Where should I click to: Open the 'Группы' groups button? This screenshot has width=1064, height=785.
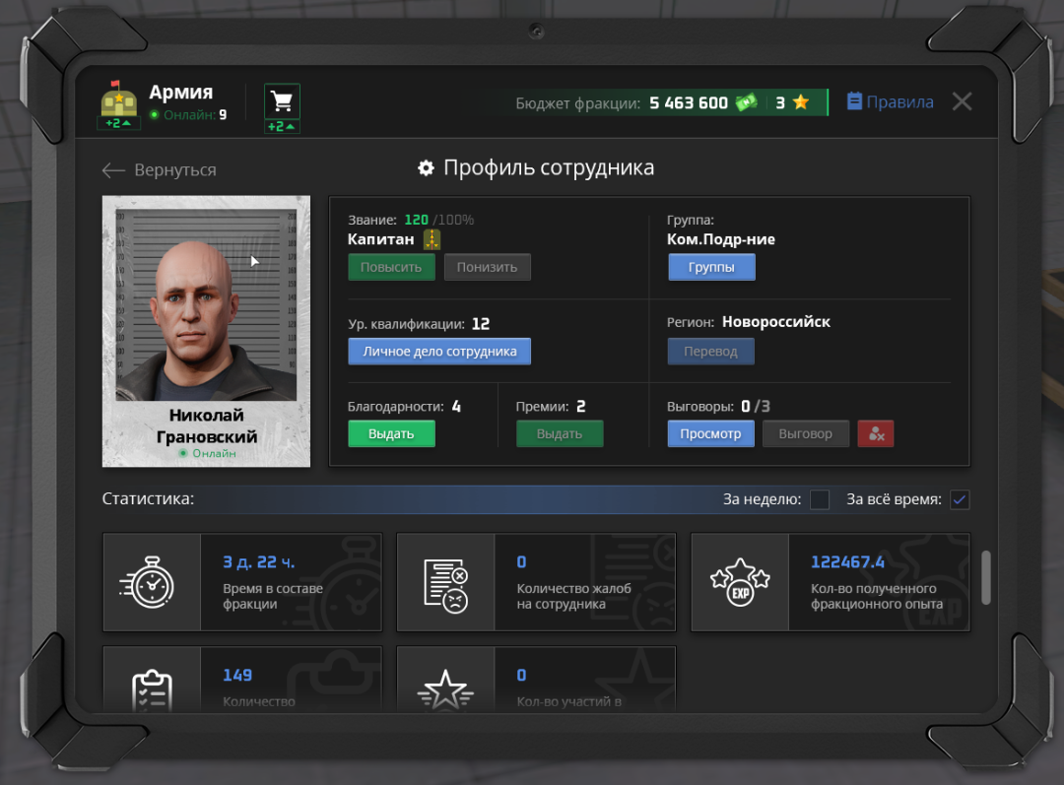point(711,267)
